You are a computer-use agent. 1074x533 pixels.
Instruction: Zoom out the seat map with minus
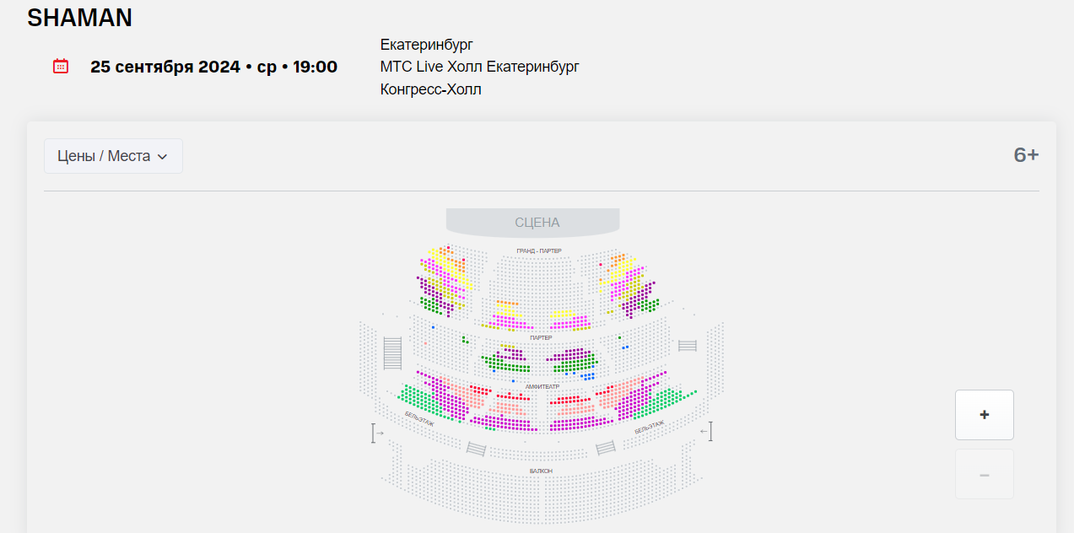click(984, 474)
